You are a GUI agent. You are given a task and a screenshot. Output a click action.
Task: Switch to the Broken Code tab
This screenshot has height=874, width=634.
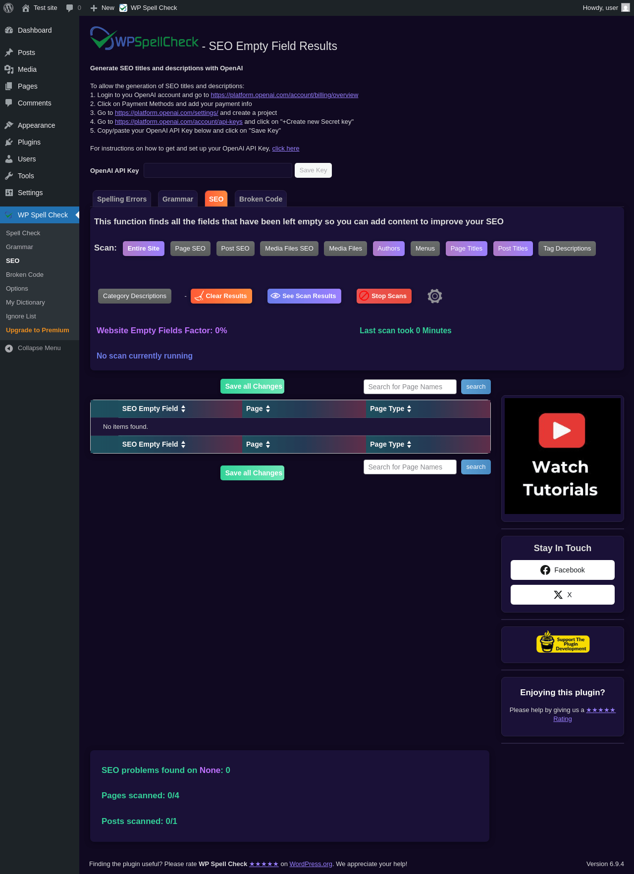point(261,199)
